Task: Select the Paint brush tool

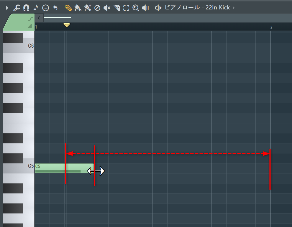Action: tap(78, 8)
